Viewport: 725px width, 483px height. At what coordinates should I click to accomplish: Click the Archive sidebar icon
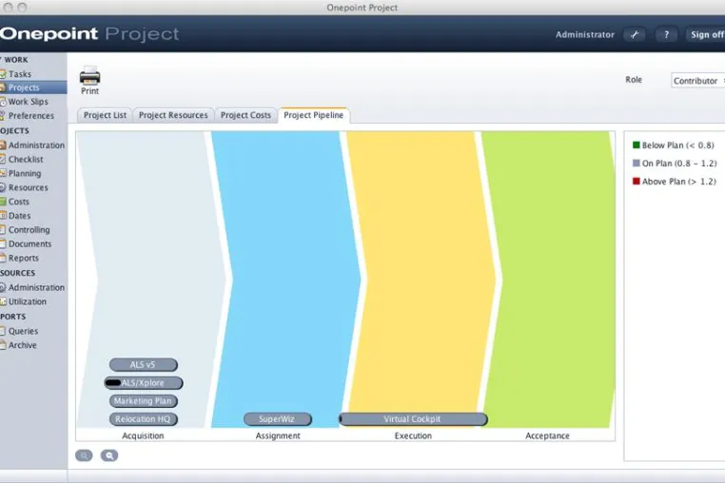(3, 345)
